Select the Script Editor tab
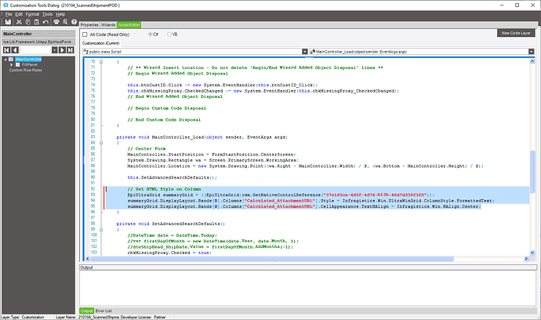 tap(129, 25)
